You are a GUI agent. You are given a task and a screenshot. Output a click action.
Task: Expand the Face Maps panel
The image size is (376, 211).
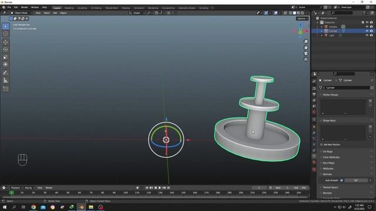click(x=328, y=163)
